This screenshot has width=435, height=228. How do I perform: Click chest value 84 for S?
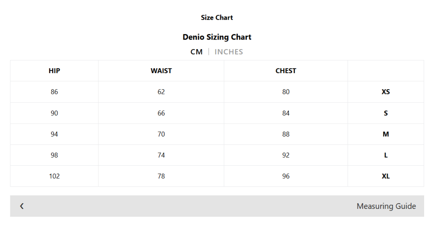tap(286, 113)
